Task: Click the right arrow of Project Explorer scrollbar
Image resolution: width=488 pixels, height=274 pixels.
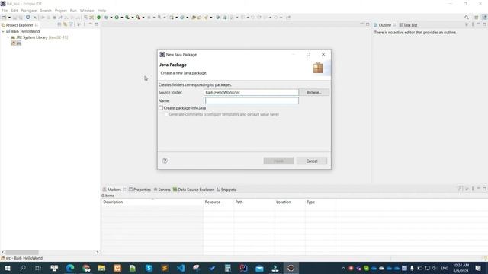Action: (x=97, y=252)
